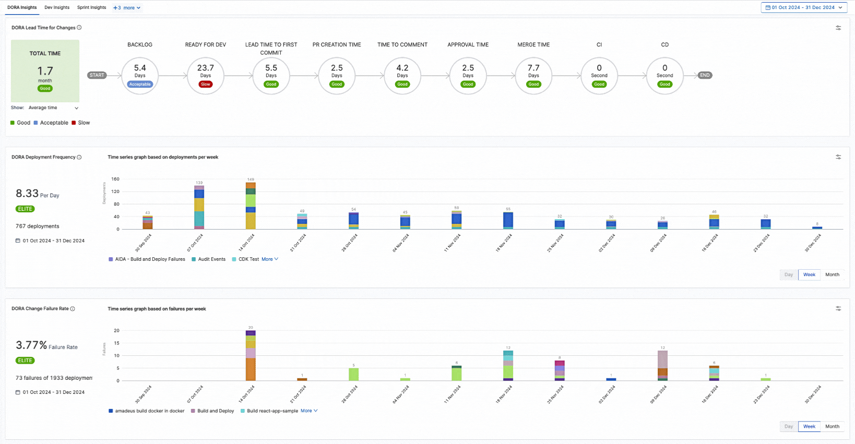The image size is (855, 444).
Task: Click the Ready for Dev stage circle
Action: click(206, 76)
